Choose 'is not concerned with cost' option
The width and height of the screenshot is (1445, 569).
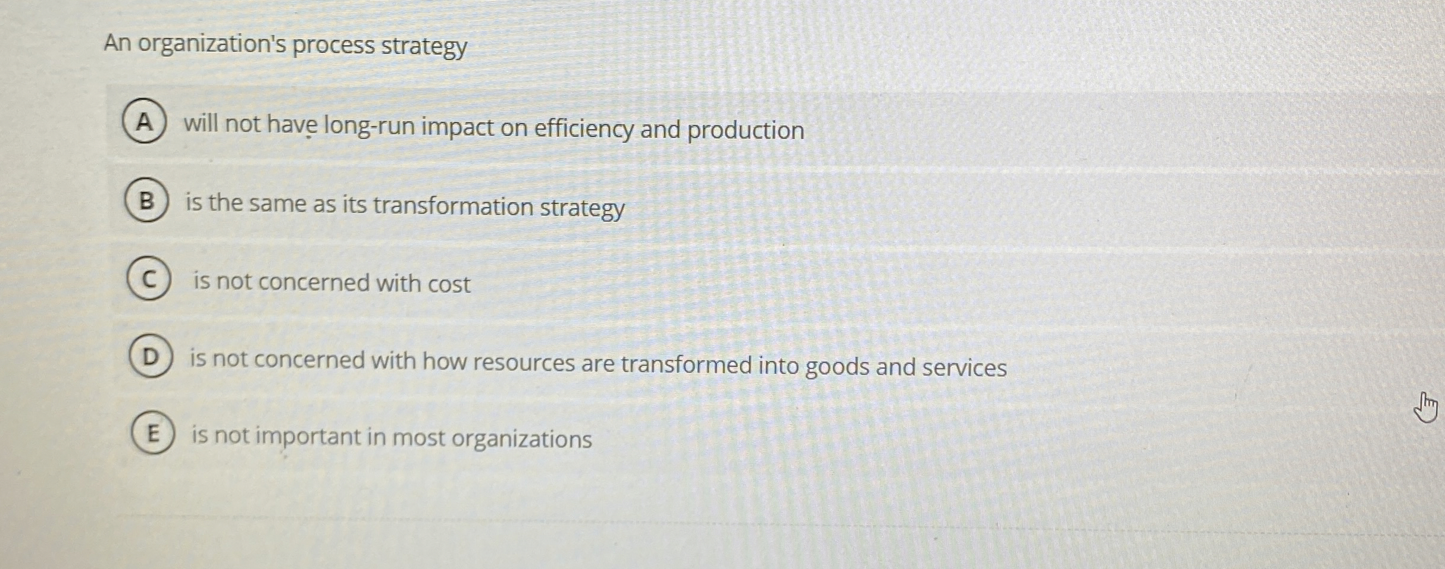pos(330,284)
